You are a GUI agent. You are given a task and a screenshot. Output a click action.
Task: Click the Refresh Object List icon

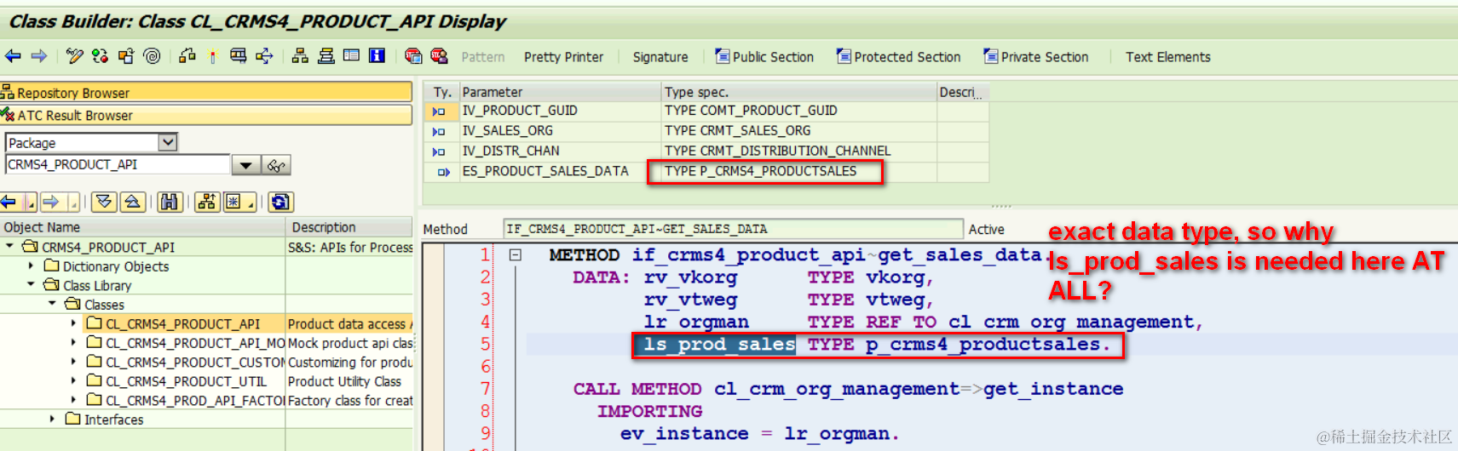[x=280, y=202]
